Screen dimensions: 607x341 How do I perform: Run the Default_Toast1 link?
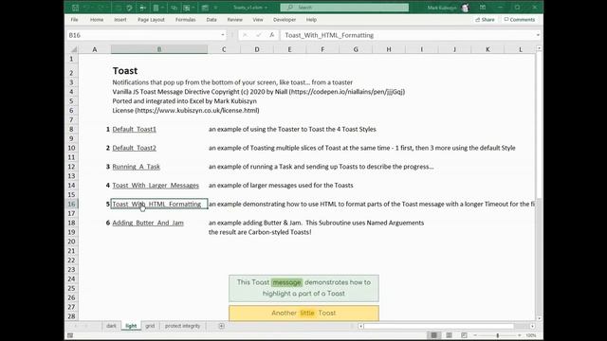135,129
